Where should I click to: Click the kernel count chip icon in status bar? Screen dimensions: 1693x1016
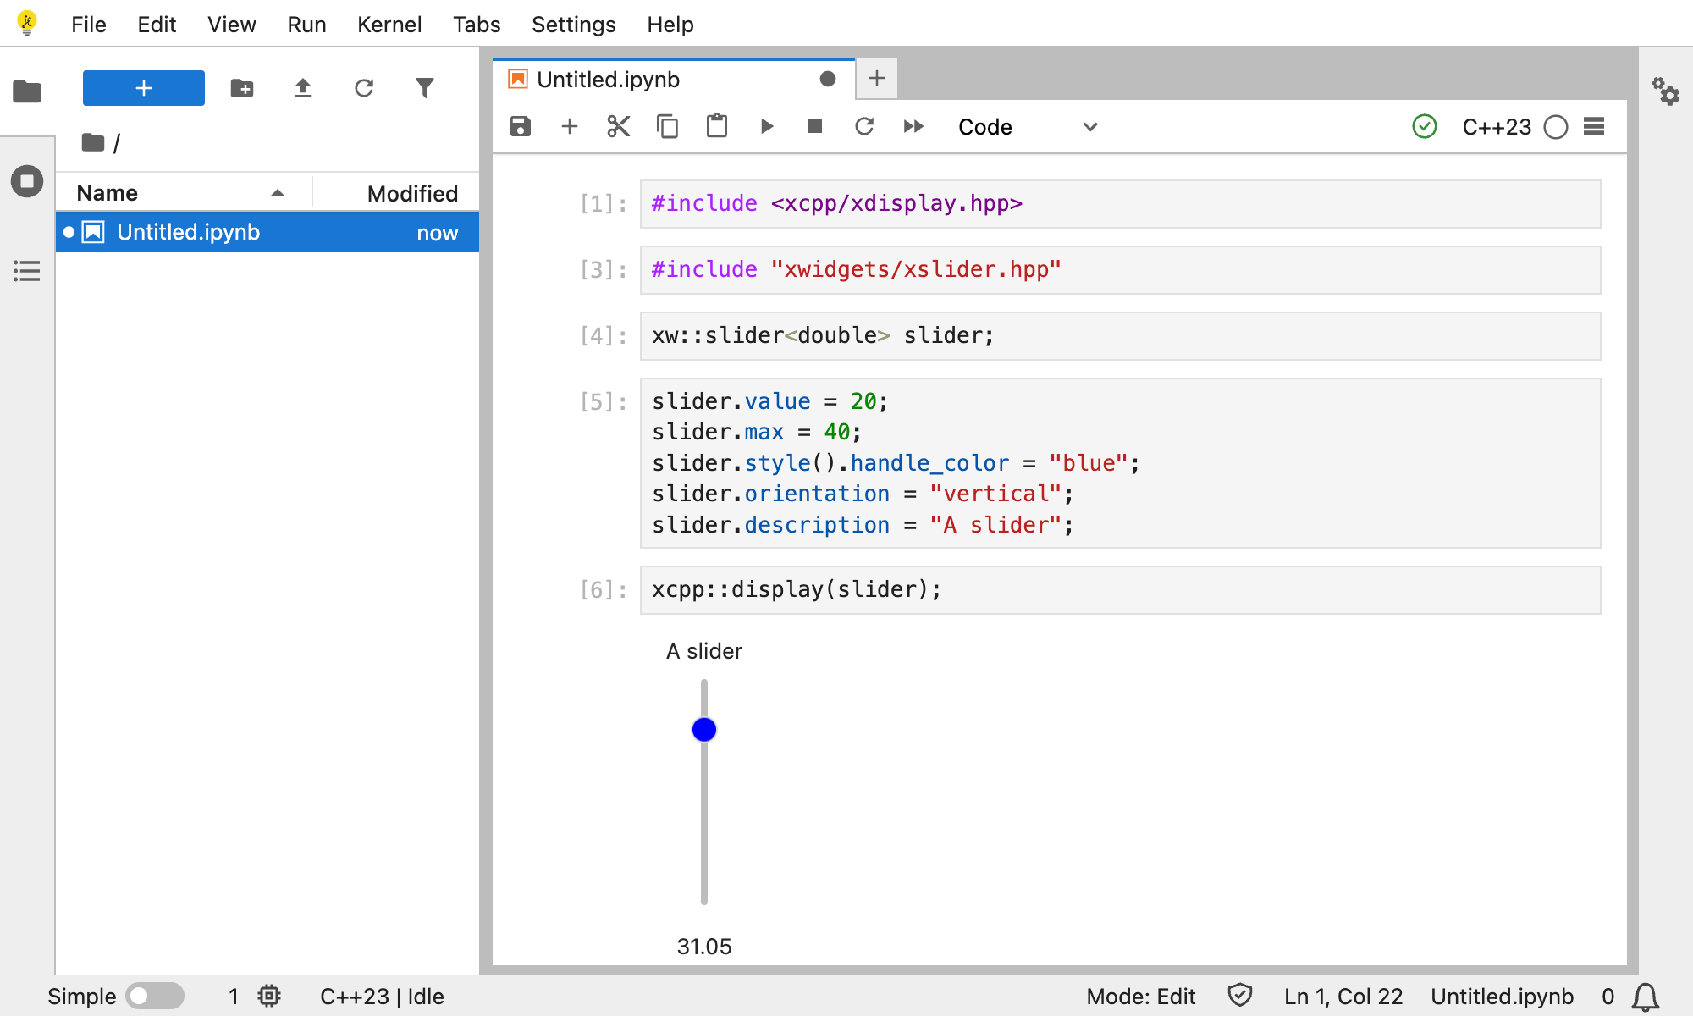point(269,996)
